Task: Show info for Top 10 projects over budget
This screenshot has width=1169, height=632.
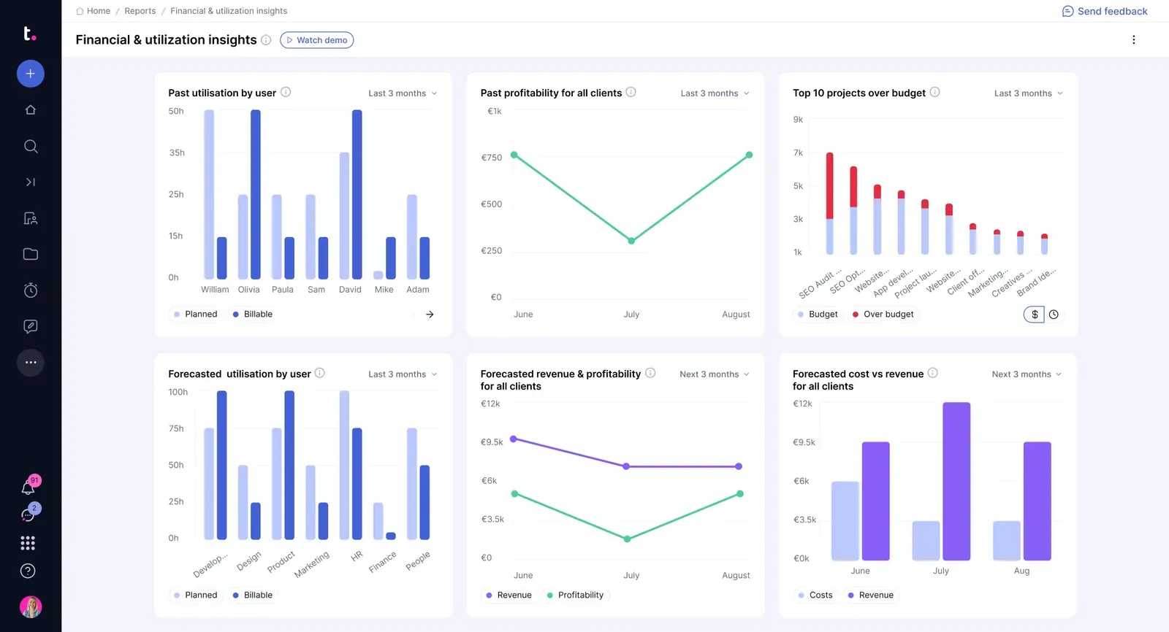Action: tap(934, 92)
